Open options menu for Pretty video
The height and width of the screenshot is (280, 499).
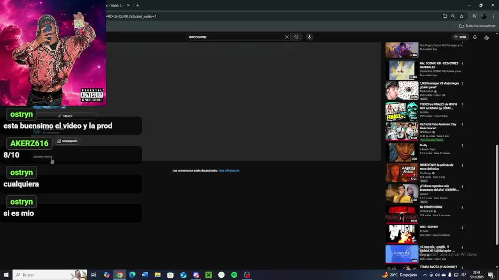click(462, 145)
